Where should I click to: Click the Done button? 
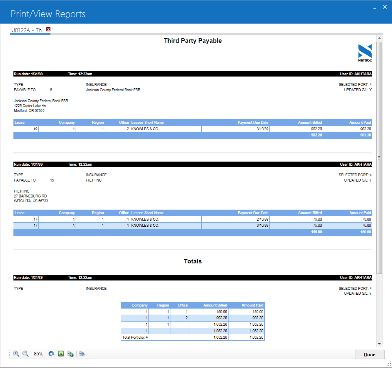(x=370, y=355)
